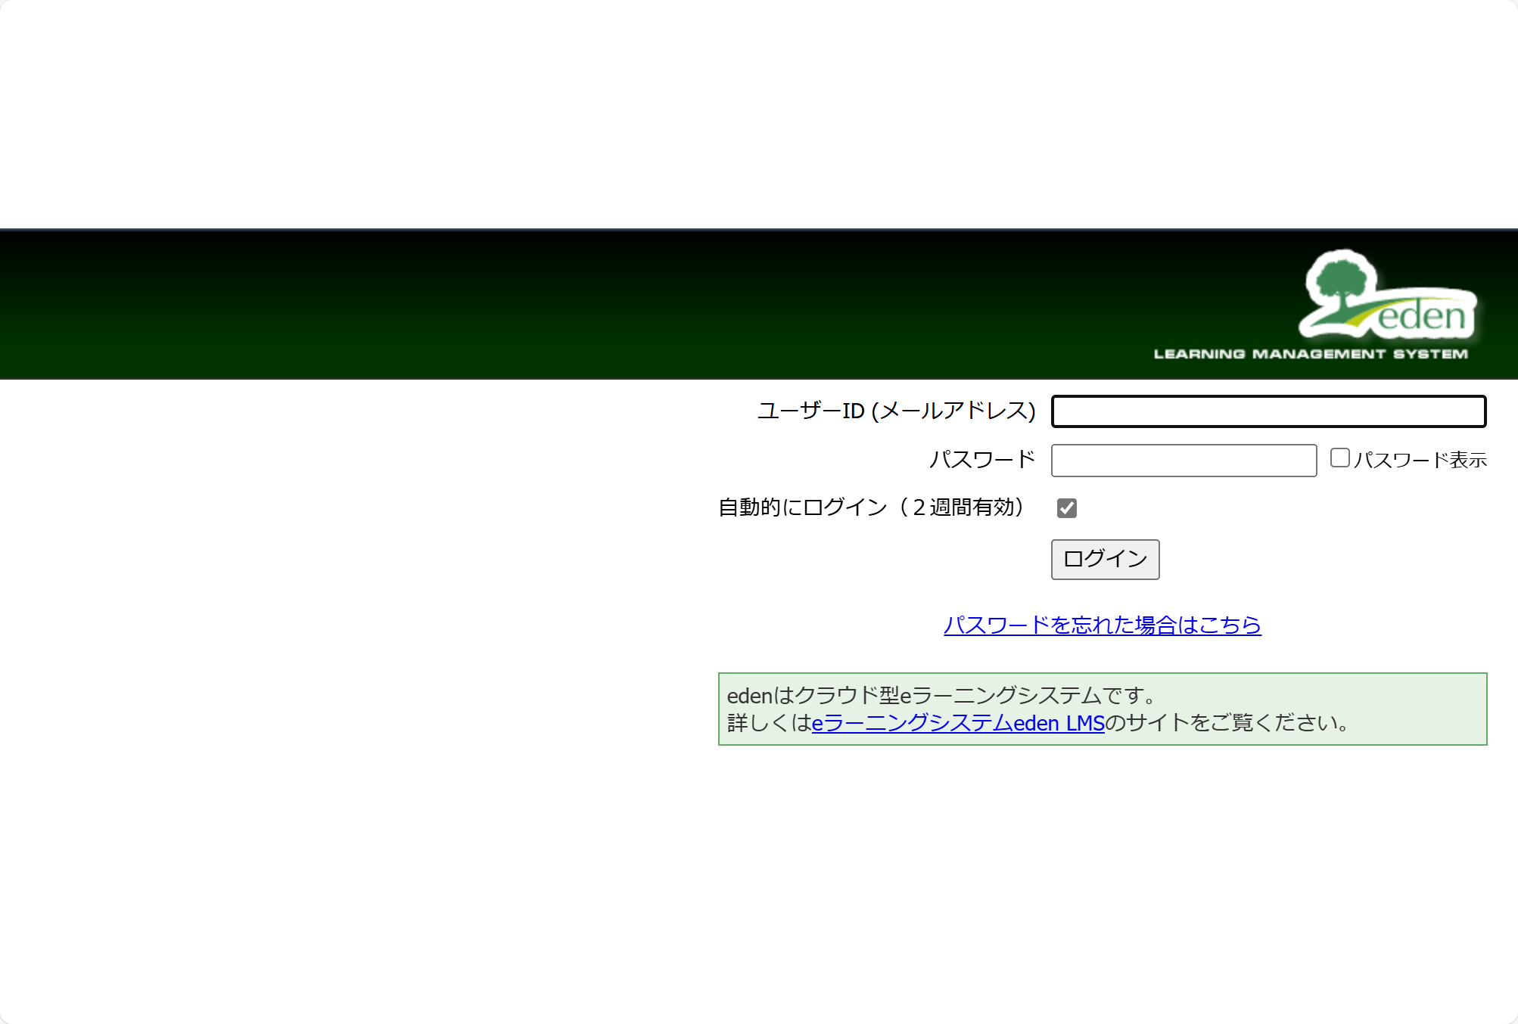Click the ユーザーID (メールアドレス) label text
The width and height of the screenshot is (1518, 1024).
(x=897, y=411)
